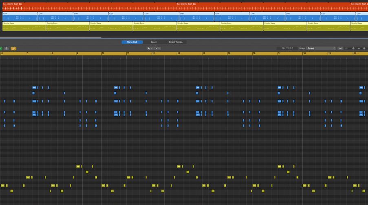This screenshot has height=205, width=368.
Task: Adjust the vertical zoom slider knob
Action: point(353,48)
